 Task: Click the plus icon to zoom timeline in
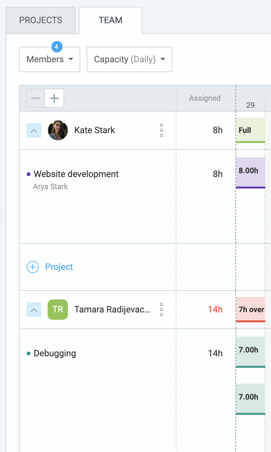[54, 98]
